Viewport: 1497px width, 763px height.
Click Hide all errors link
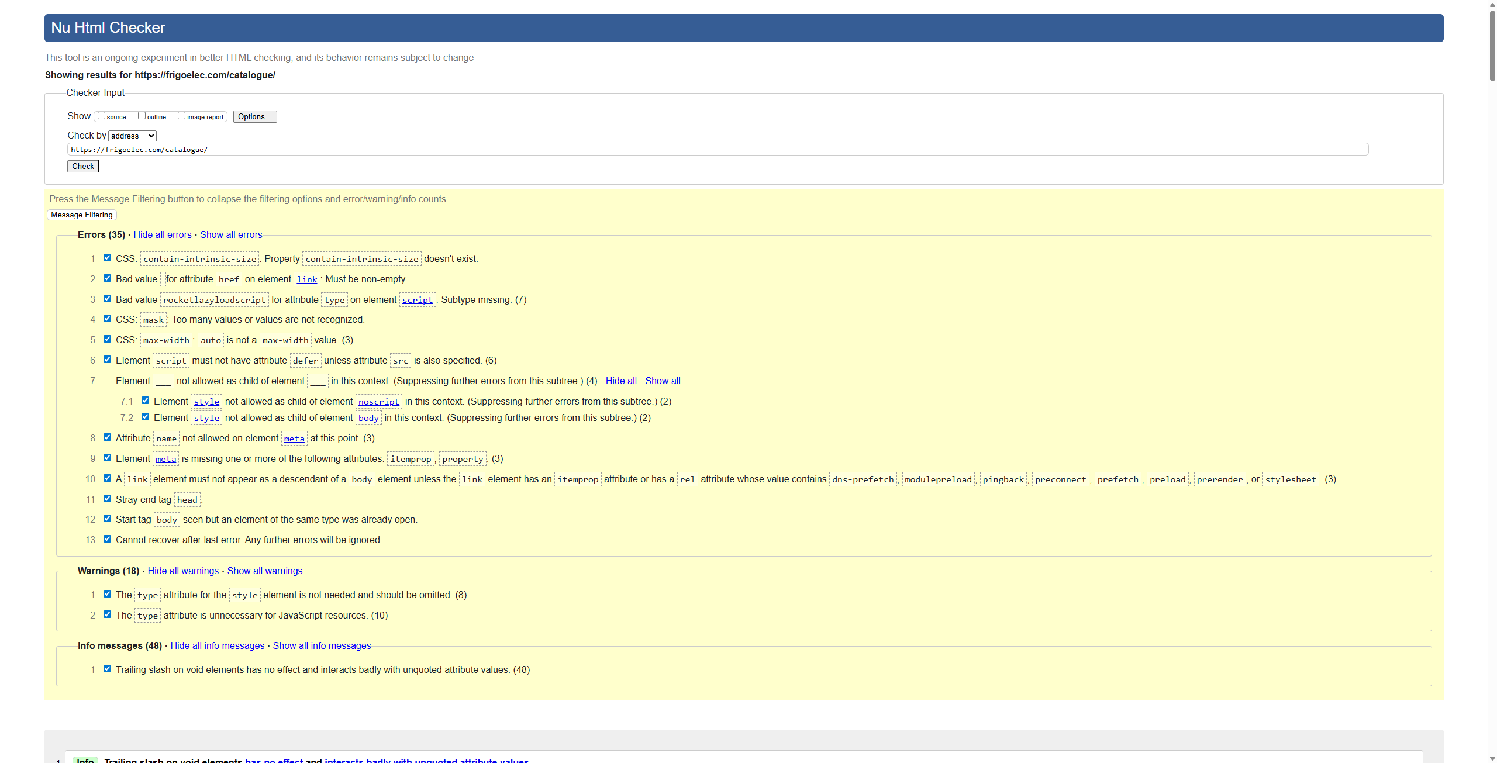[x=162, y=234]
